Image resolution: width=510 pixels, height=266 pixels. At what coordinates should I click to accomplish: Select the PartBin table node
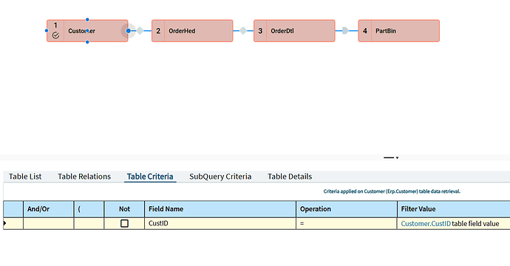[x=399, y=31]
